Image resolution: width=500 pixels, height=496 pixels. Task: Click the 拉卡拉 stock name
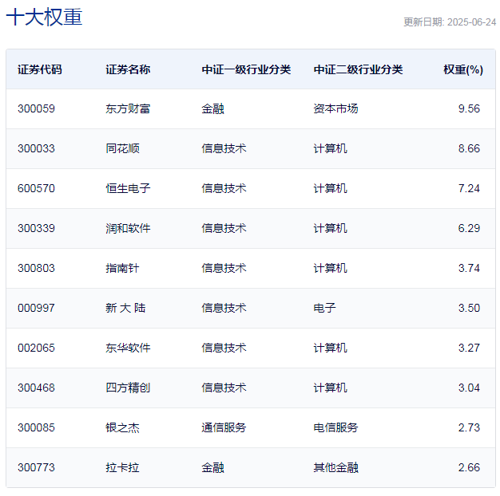(122, 467)
